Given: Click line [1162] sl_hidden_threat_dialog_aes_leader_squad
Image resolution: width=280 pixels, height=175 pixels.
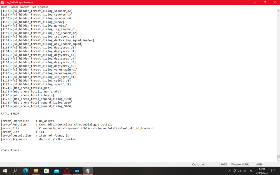Looking at the screenshot, I should [42, 44].
